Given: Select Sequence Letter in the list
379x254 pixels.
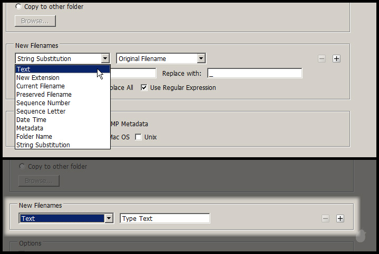Looking at the screenshot, I should (41, 111).
